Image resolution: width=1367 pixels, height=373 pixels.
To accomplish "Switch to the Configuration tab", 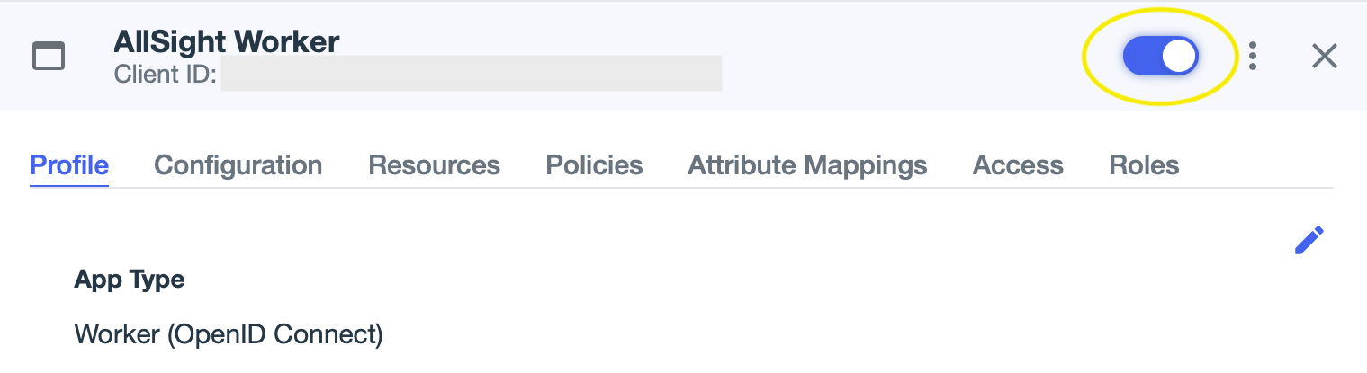I will coord(238,165).
